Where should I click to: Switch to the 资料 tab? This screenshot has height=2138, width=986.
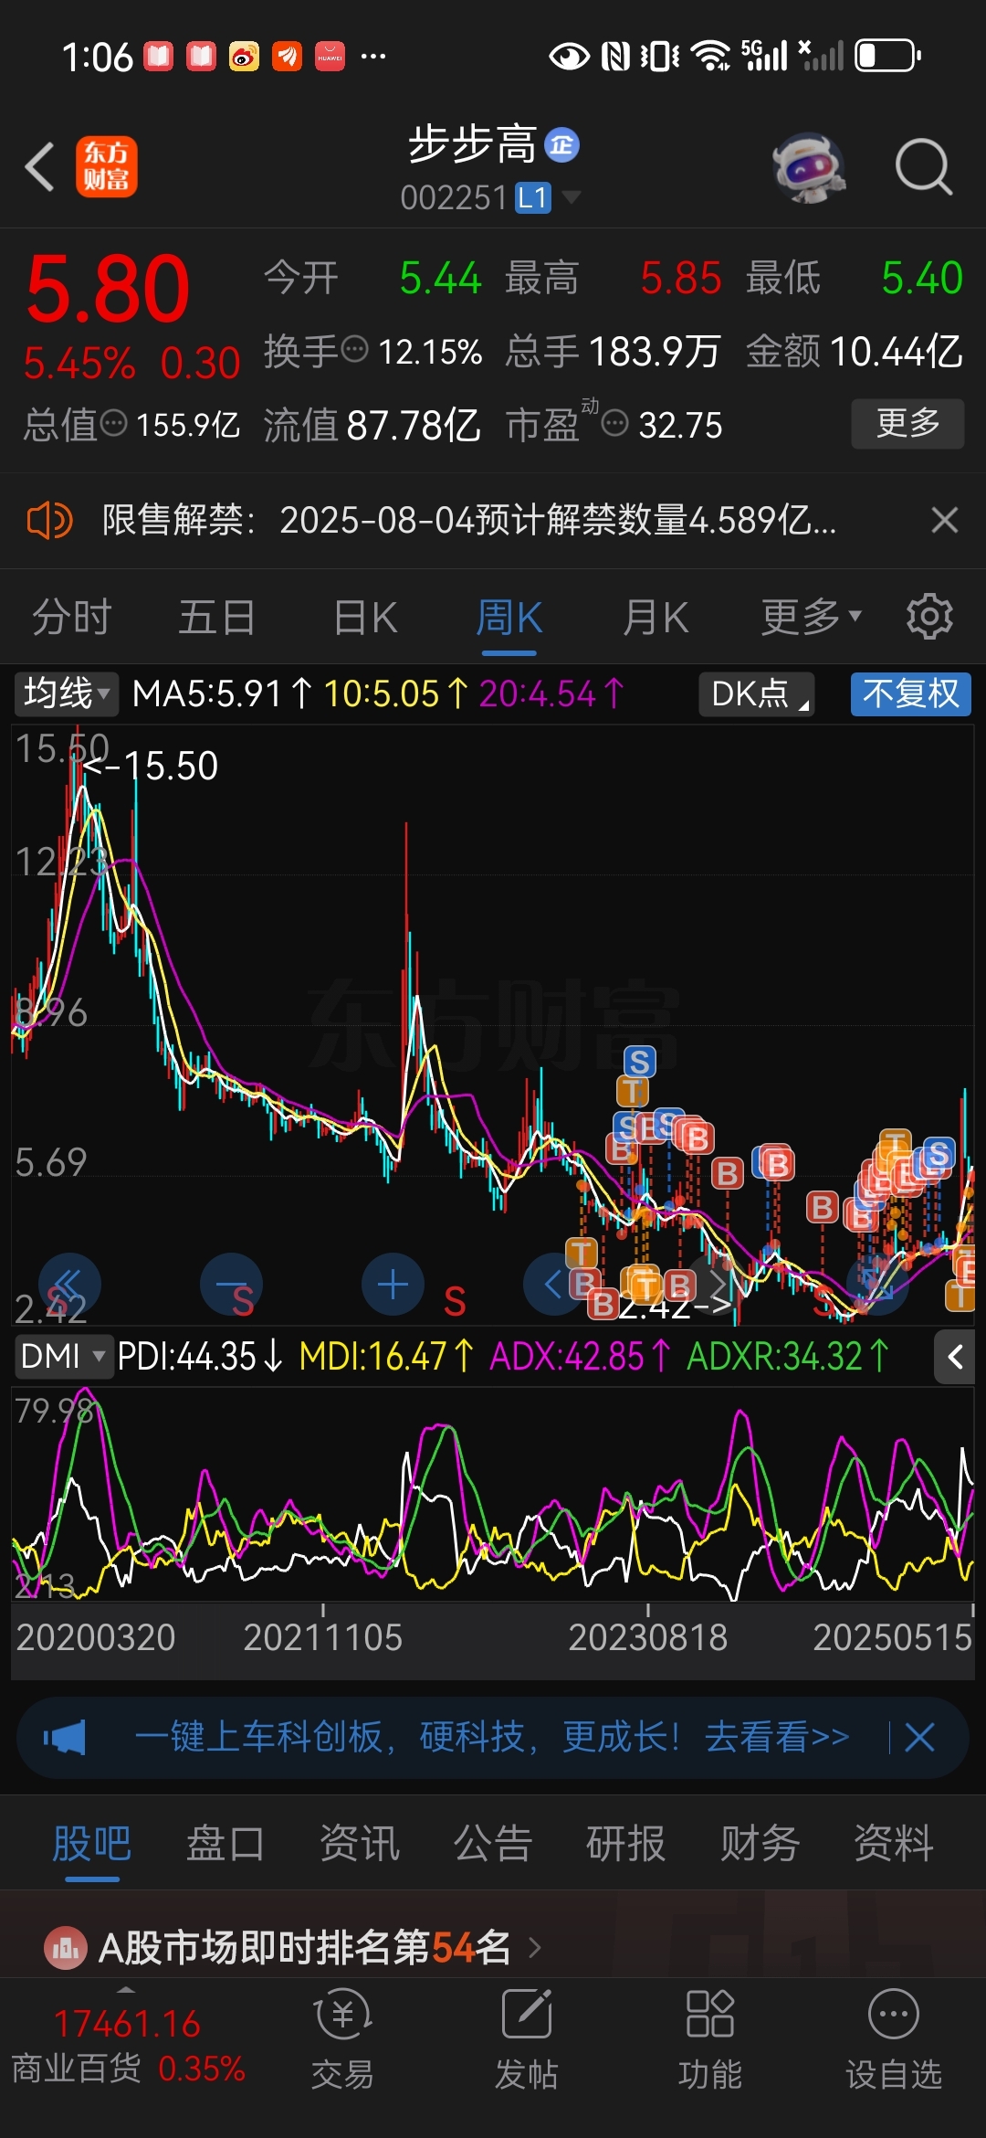coord(894,1843)
